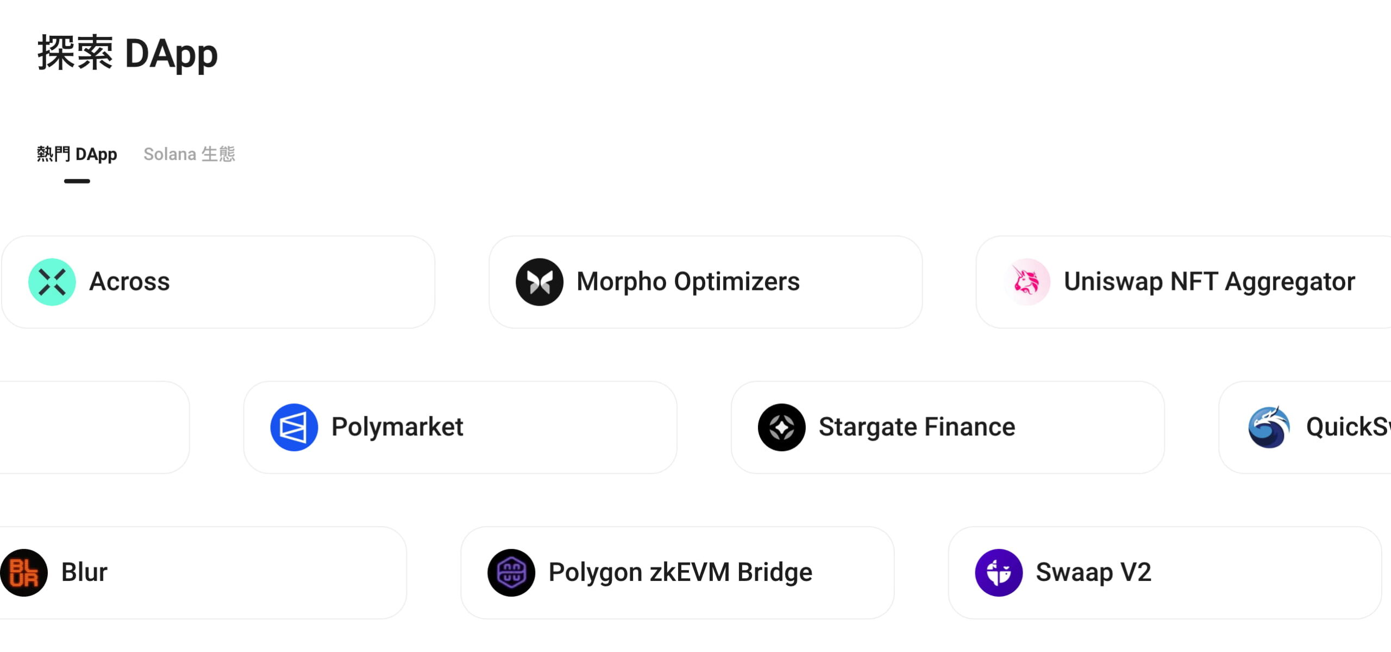The width and height of the screenshot is (1391, 652).
Task: Click the Morpho Optimizers butterfly icon
Action: (x=540, y=282)
